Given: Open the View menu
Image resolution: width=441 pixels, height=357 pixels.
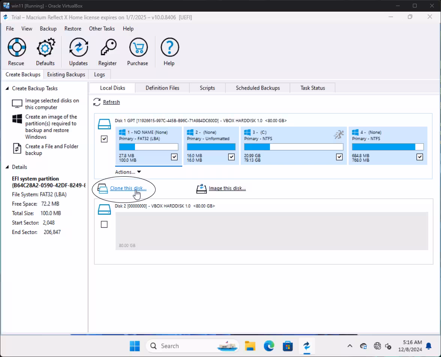Looking at the screenshot, I should click(27, 29).
